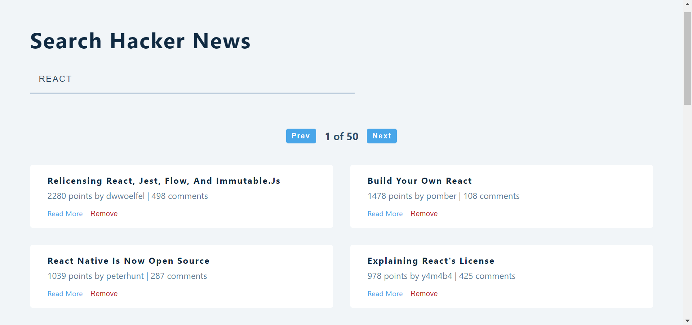Click '1039 points by peterhunt | 287 comments'

(x=127, y=276)
